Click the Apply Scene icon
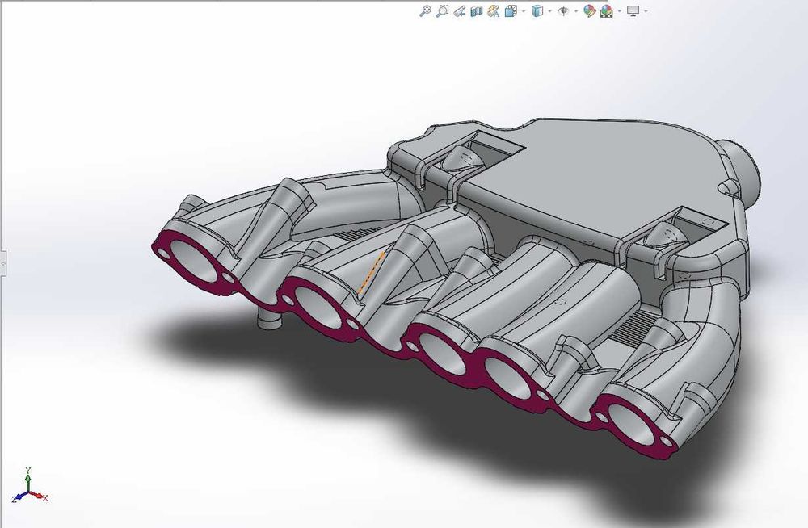Image resolution: width=808 pixels, height=528 pixels. click(607, 10)
